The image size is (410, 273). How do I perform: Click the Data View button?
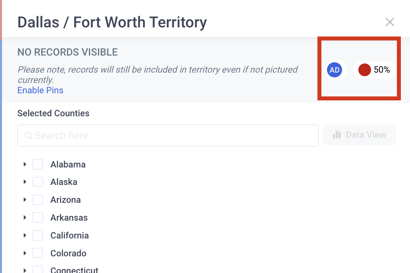(x=359, y=135)
